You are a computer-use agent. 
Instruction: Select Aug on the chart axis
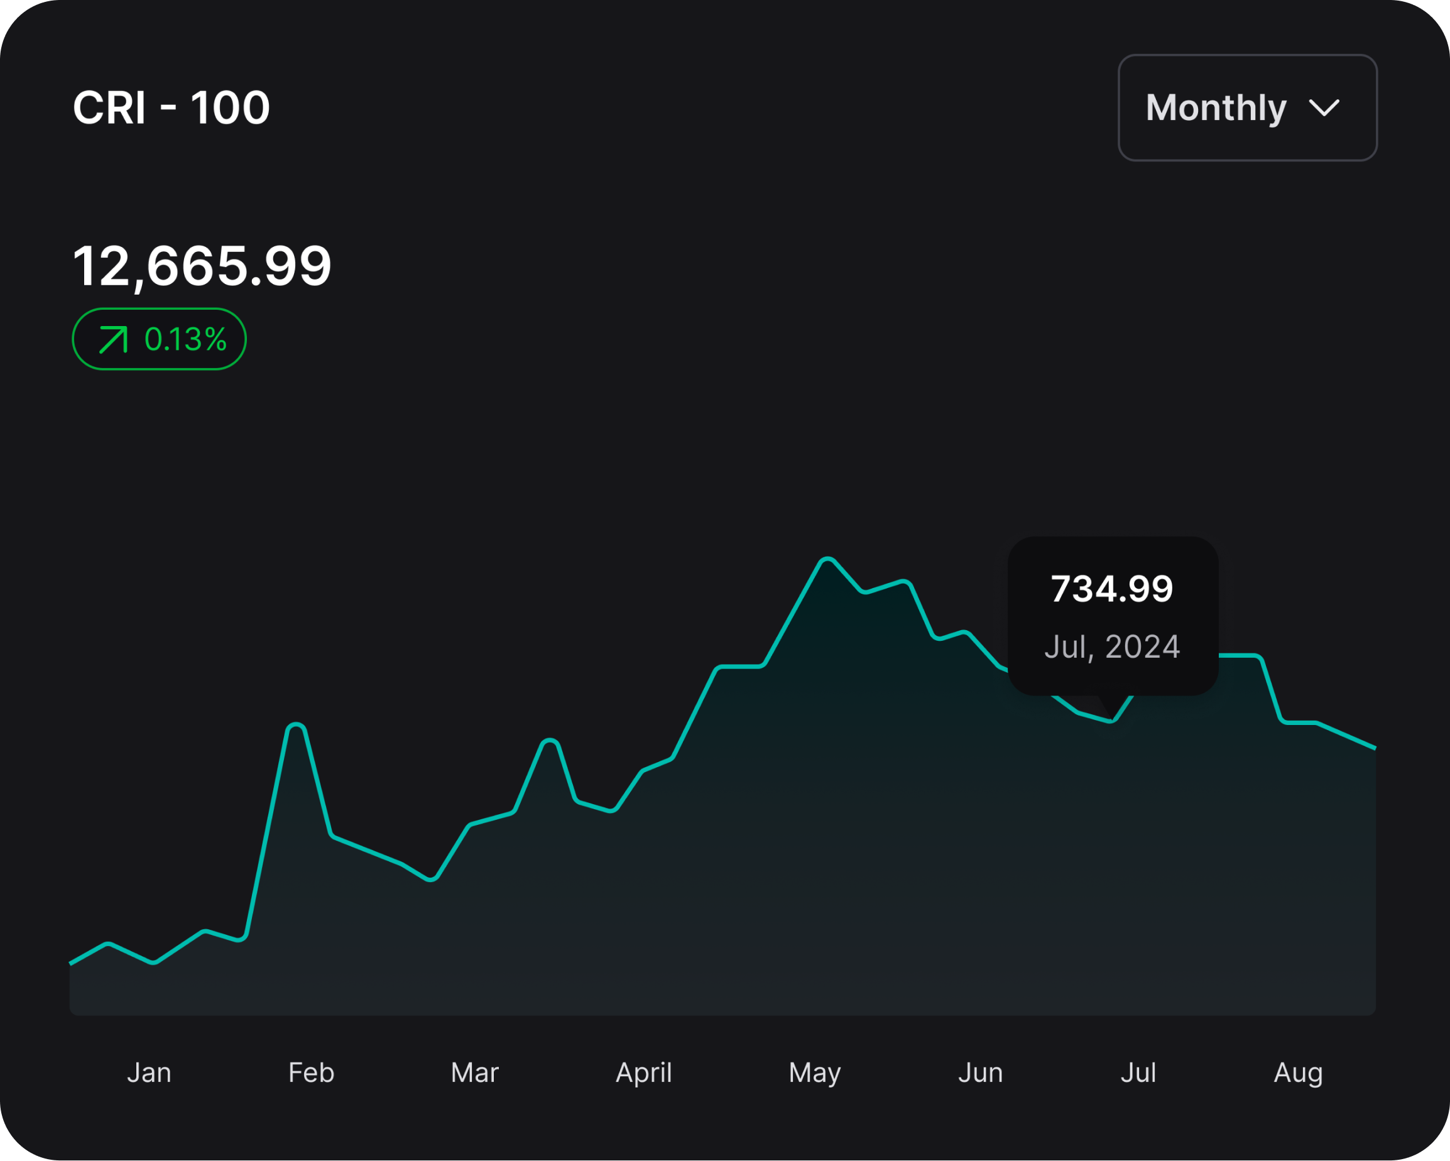tap(1298, 1072)
